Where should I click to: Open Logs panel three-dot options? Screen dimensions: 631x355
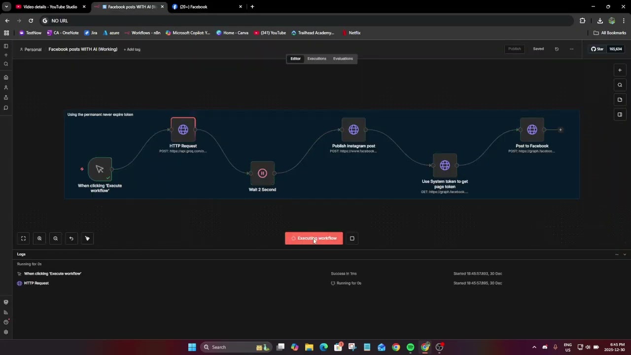[x=616, y=254]
